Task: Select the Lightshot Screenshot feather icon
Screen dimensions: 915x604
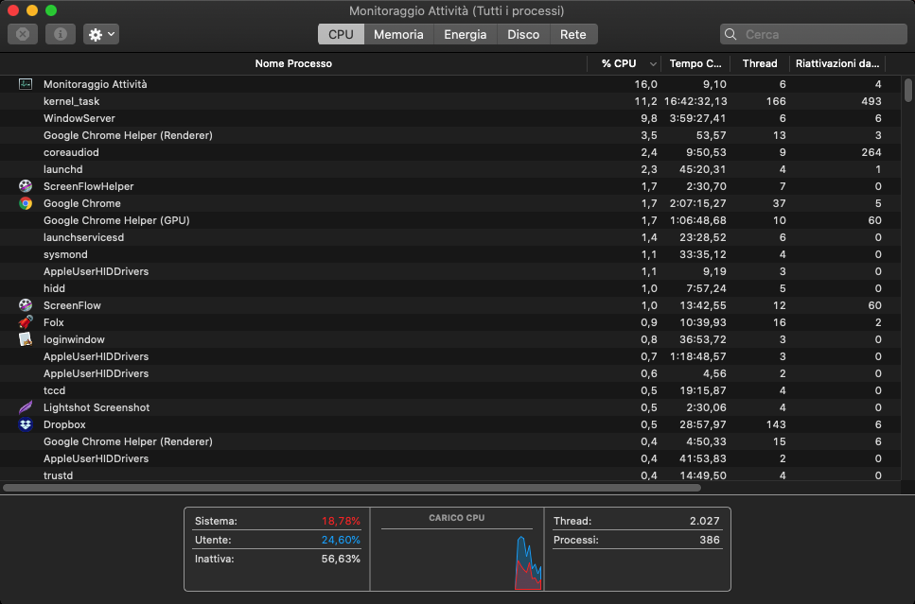Action: 26,407
